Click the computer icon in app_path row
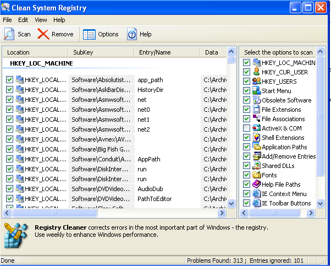 (x=20, y=80)
